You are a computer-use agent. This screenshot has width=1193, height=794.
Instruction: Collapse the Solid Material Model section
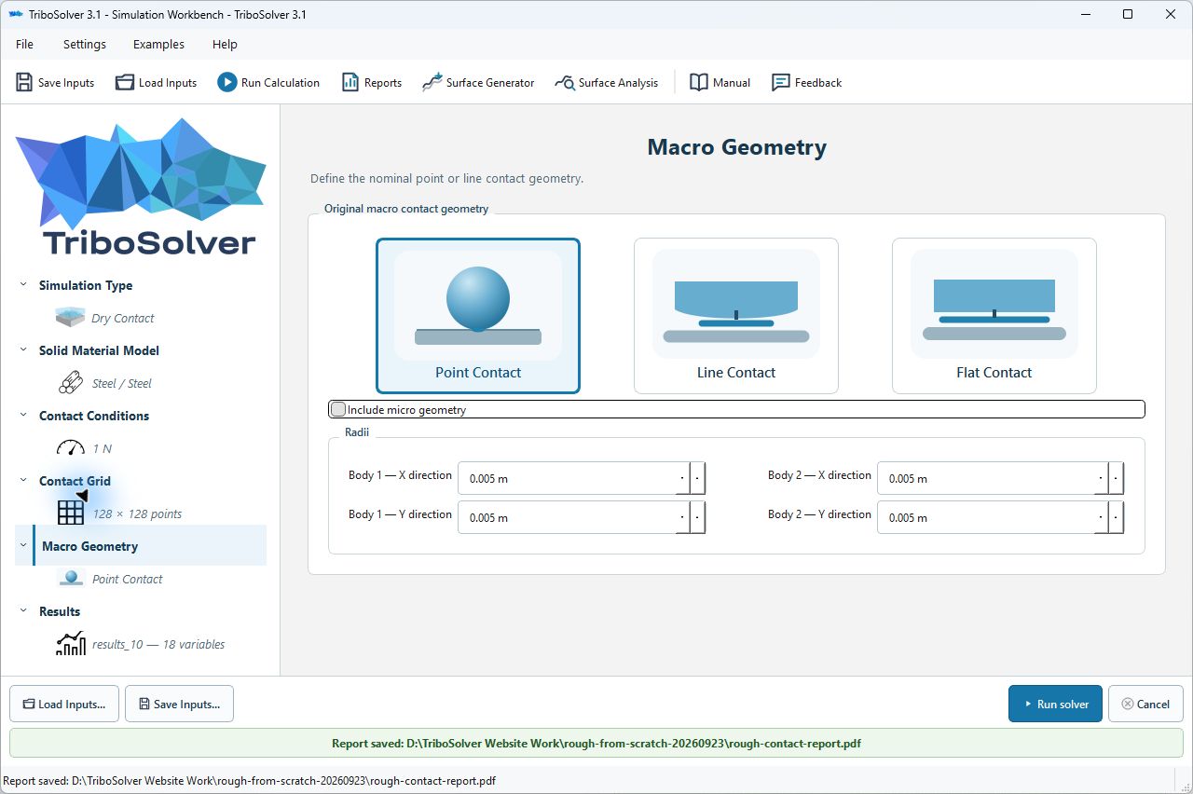(x=23, y=350)
